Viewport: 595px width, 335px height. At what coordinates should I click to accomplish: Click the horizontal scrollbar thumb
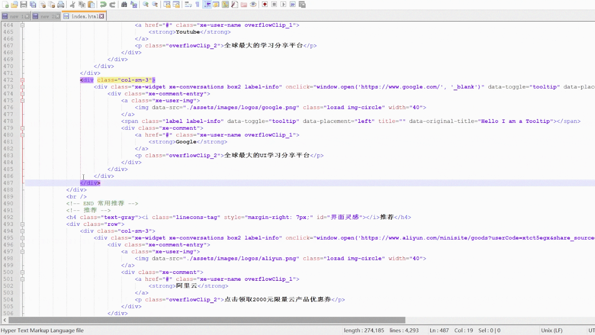point(207,320)
